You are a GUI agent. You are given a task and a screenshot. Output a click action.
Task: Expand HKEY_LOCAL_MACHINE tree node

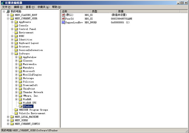coord(8,117)
